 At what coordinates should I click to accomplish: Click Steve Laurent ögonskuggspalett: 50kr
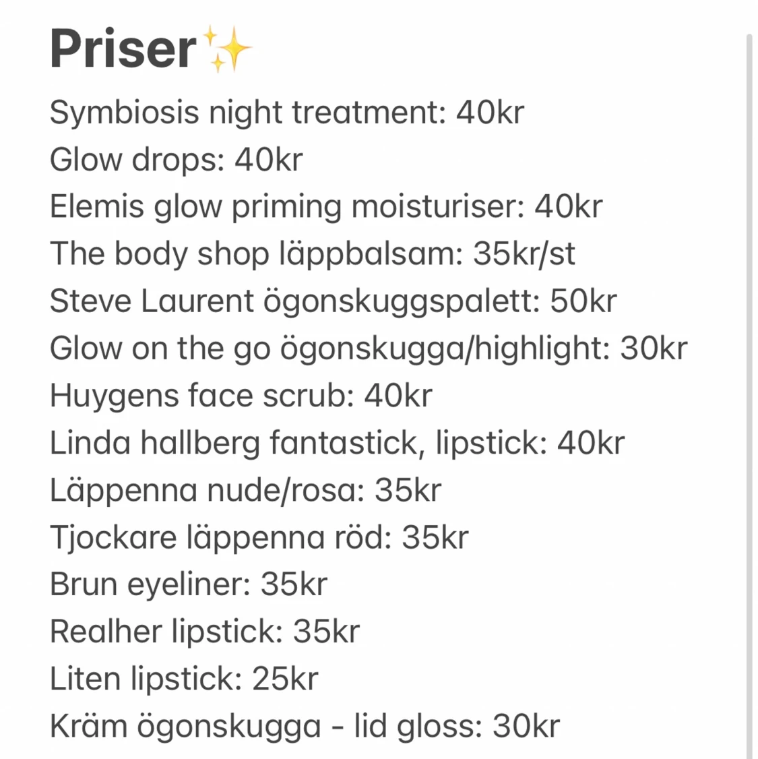tap(334, 301)
